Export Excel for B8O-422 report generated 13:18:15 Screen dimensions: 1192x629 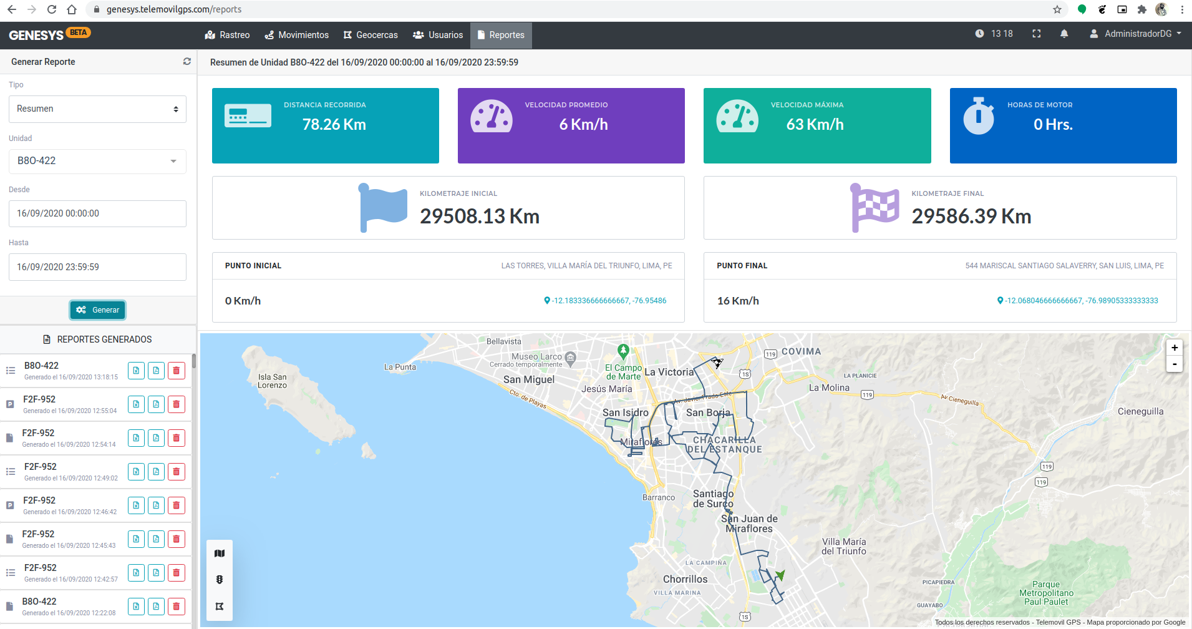click(x=136, y=371)
